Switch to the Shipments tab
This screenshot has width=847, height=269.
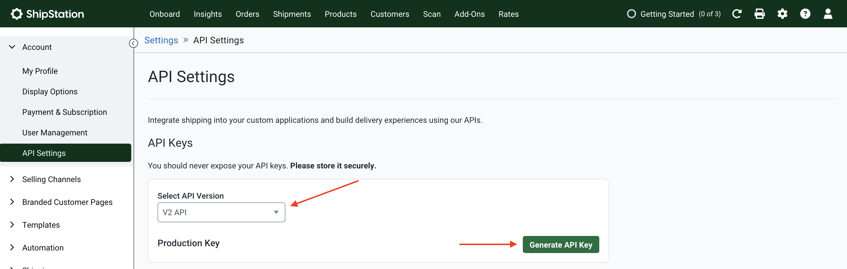pyautogui.click(x=292, y=14)
